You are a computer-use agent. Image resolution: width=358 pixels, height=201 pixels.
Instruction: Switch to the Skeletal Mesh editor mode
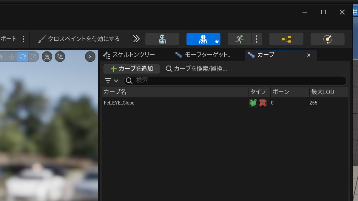coord(203,39)
